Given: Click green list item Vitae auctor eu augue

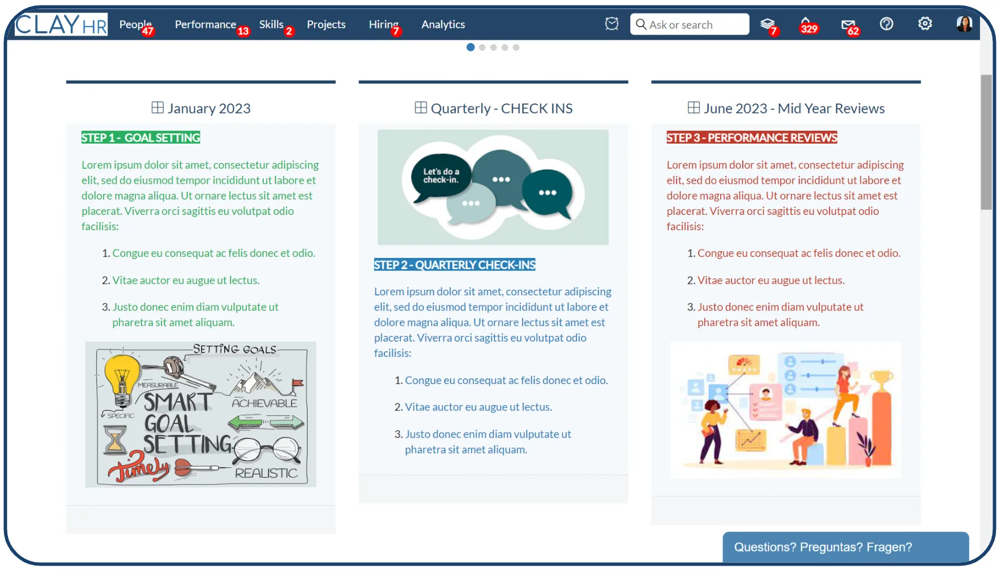Looking at the screenshot, I should click(186, 280).
